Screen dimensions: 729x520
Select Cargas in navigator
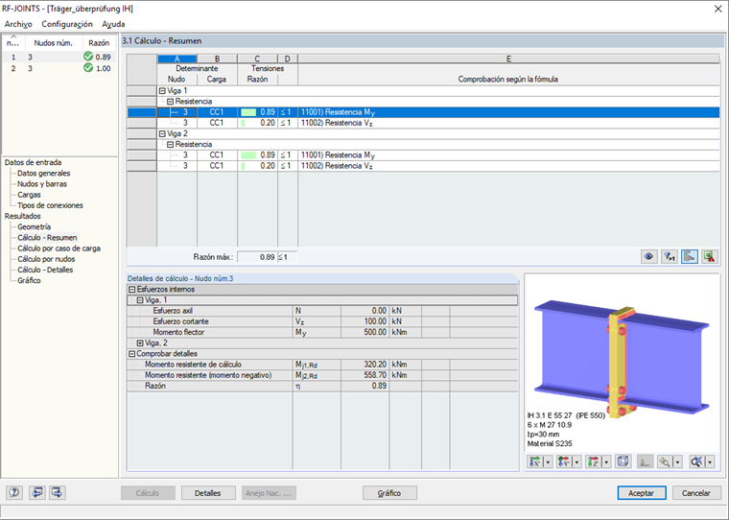click(x=29, y=195)
